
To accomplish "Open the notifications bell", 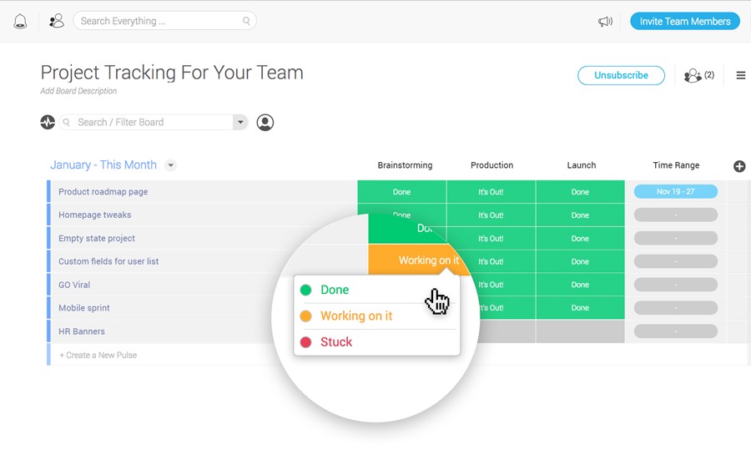I will point(20,21).
